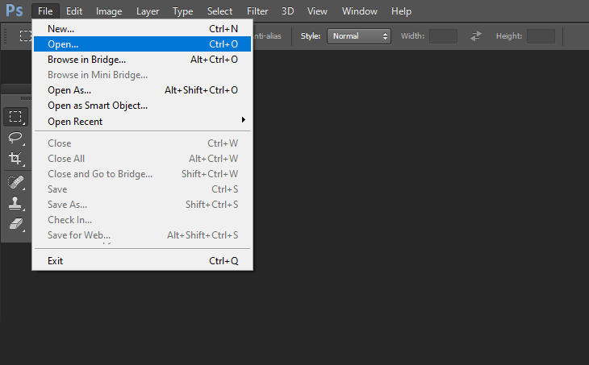Click the greyed Save As... entry
589x365 pixels.
coord(142,205)
